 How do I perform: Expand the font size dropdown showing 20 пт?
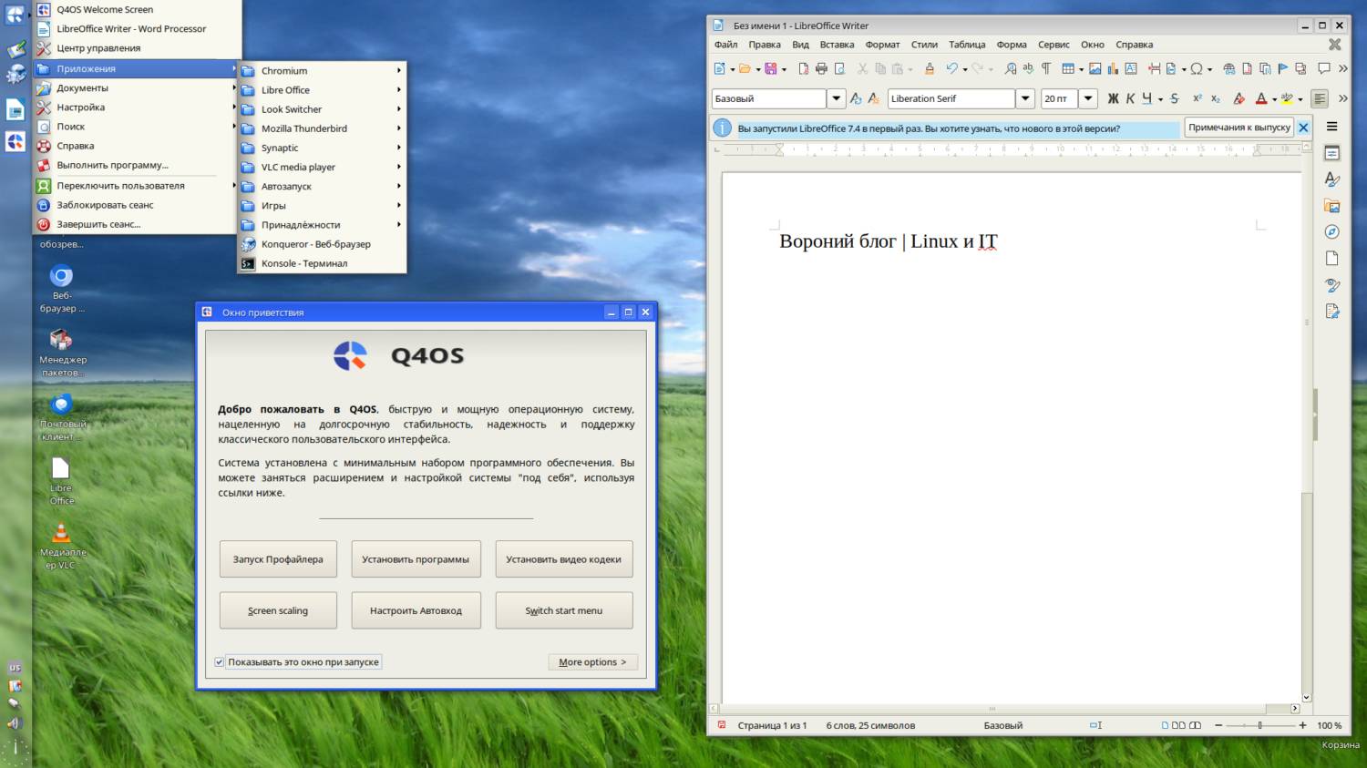coord(1088,98)
